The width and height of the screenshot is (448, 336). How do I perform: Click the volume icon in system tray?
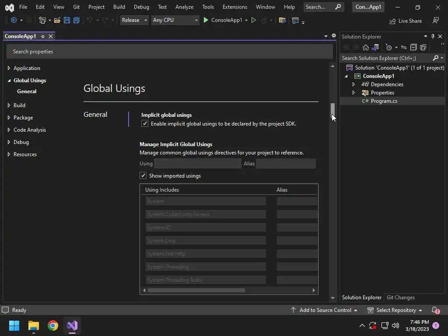(x=395, y=325)
